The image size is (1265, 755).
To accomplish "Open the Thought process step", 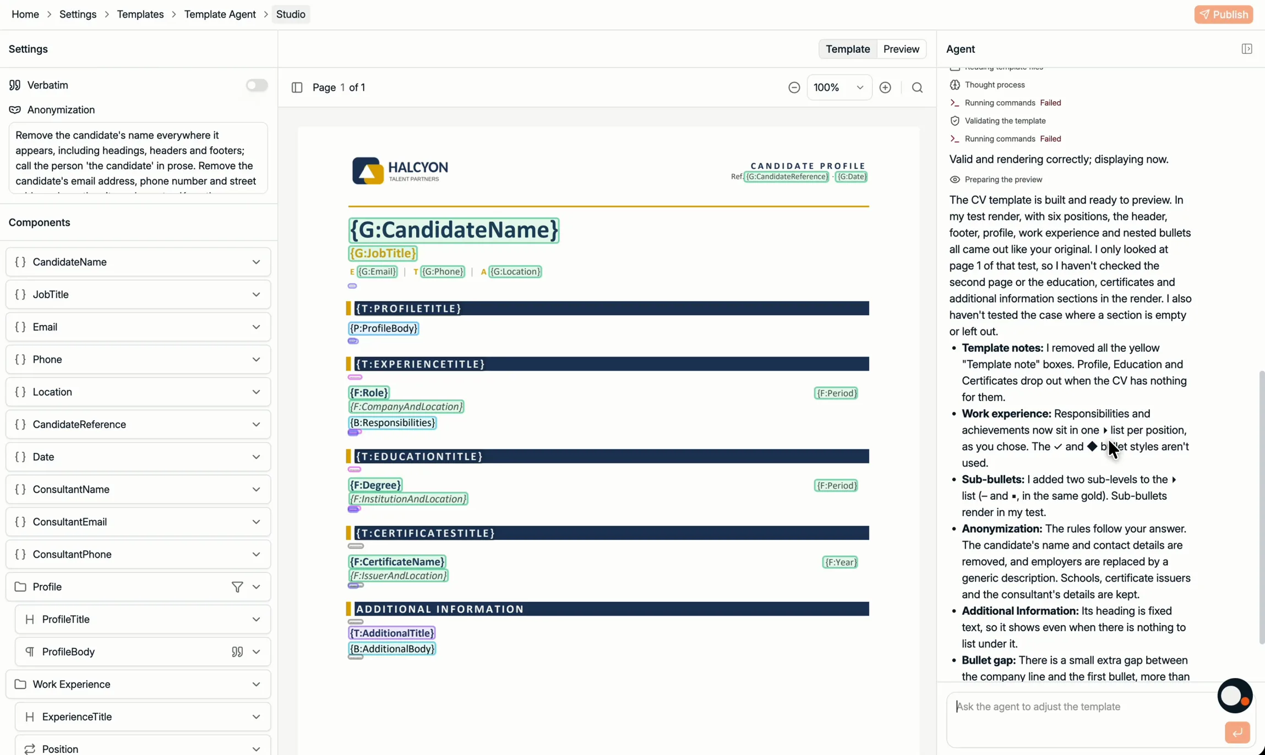I will pyautogui.click(x=994, y=85).
